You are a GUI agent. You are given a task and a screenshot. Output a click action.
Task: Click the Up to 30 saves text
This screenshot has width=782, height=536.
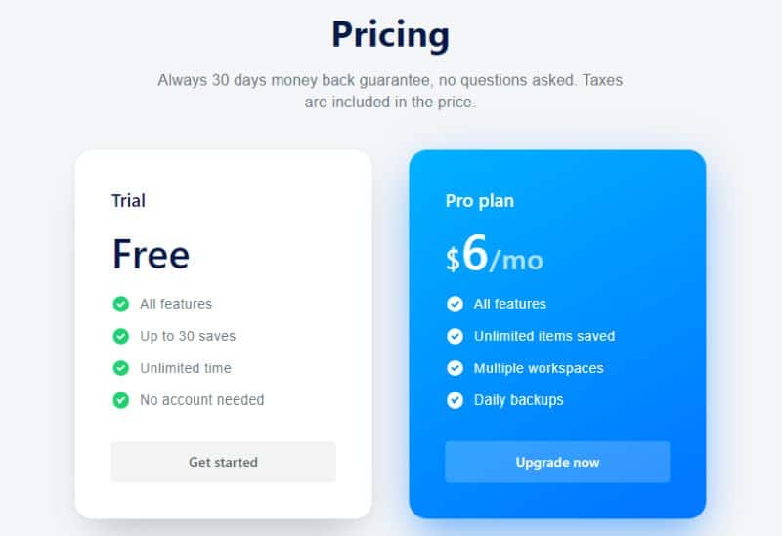188,336
